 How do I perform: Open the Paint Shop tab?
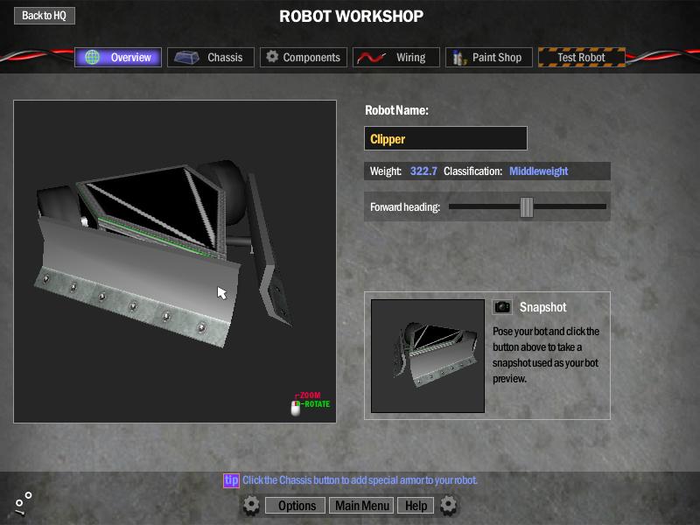489,57
